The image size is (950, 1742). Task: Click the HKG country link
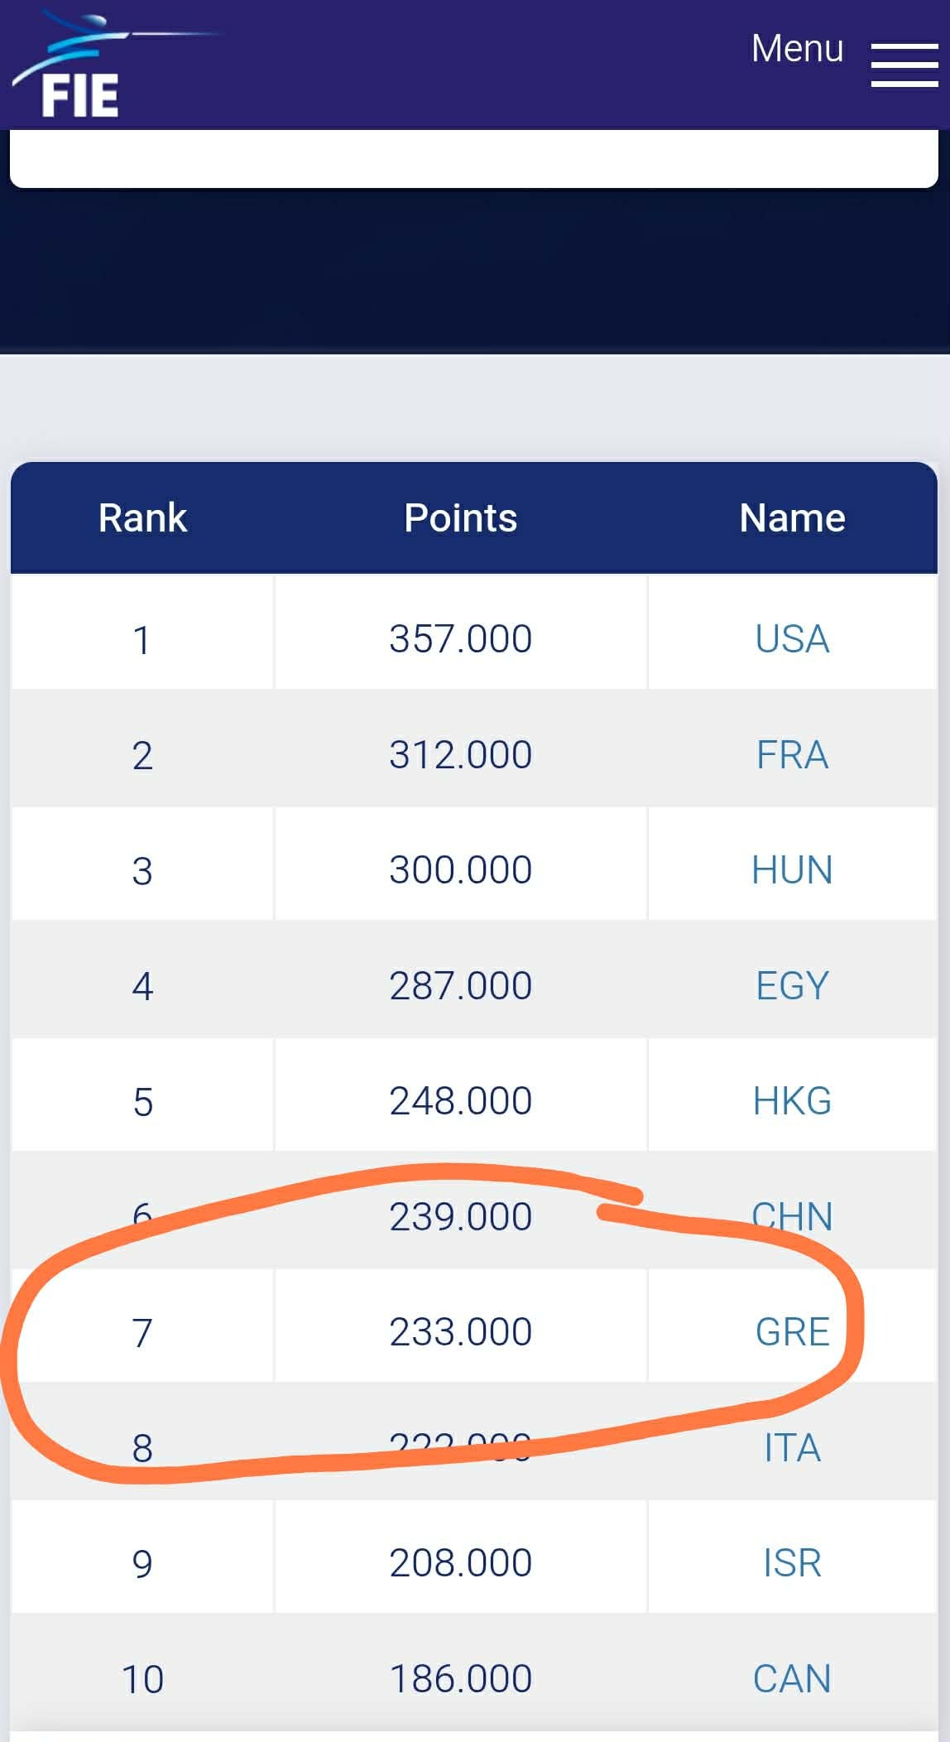tap(792, 1101)
